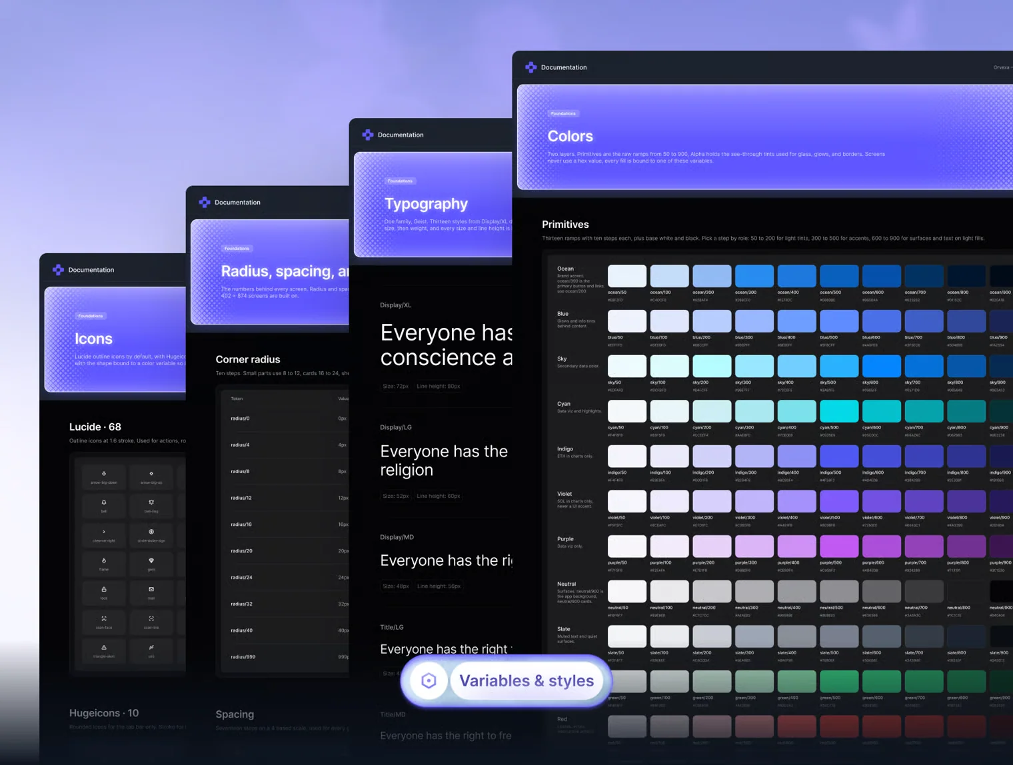Select the bell icon tile
Screen dimensions: 1013x765
(x=104, y=506)
